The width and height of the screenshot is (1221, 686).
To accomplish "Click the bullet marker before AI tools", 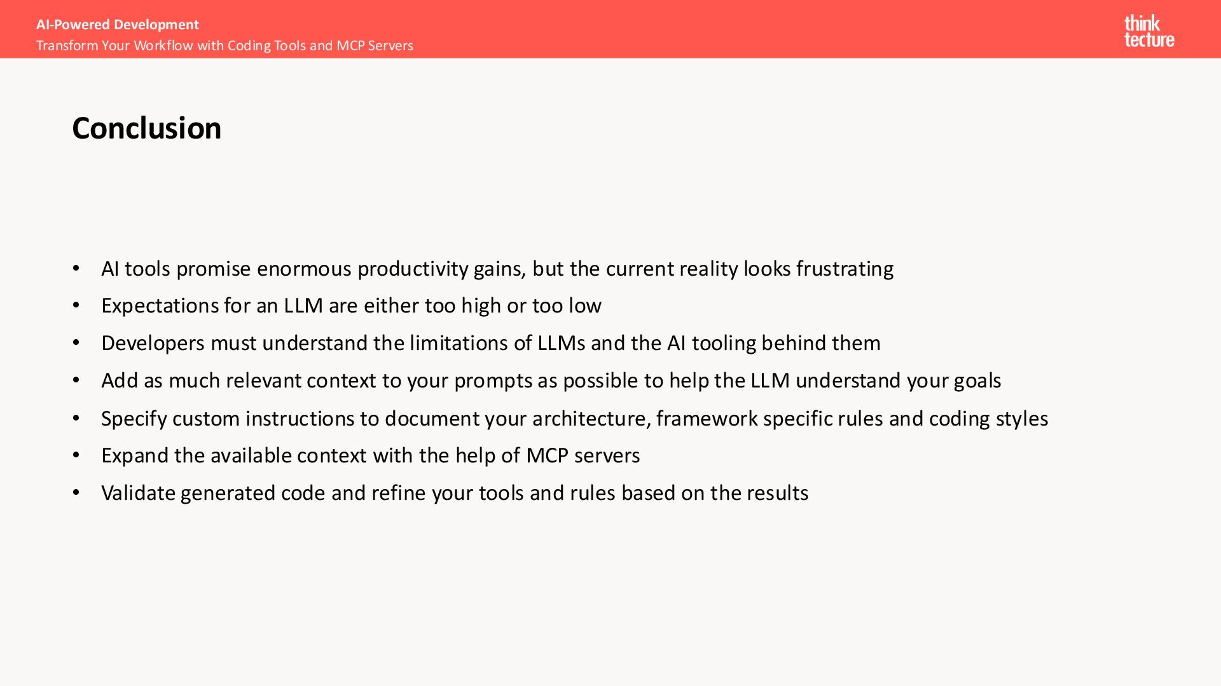I will click(76, 269).
